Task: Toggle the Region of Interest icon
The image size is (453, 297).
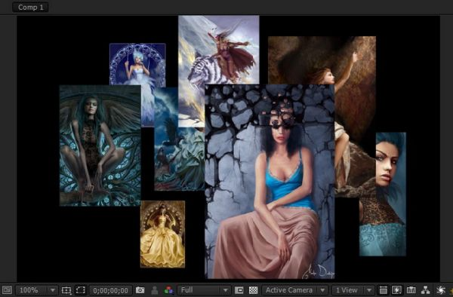Action: (x=239, y=290)
